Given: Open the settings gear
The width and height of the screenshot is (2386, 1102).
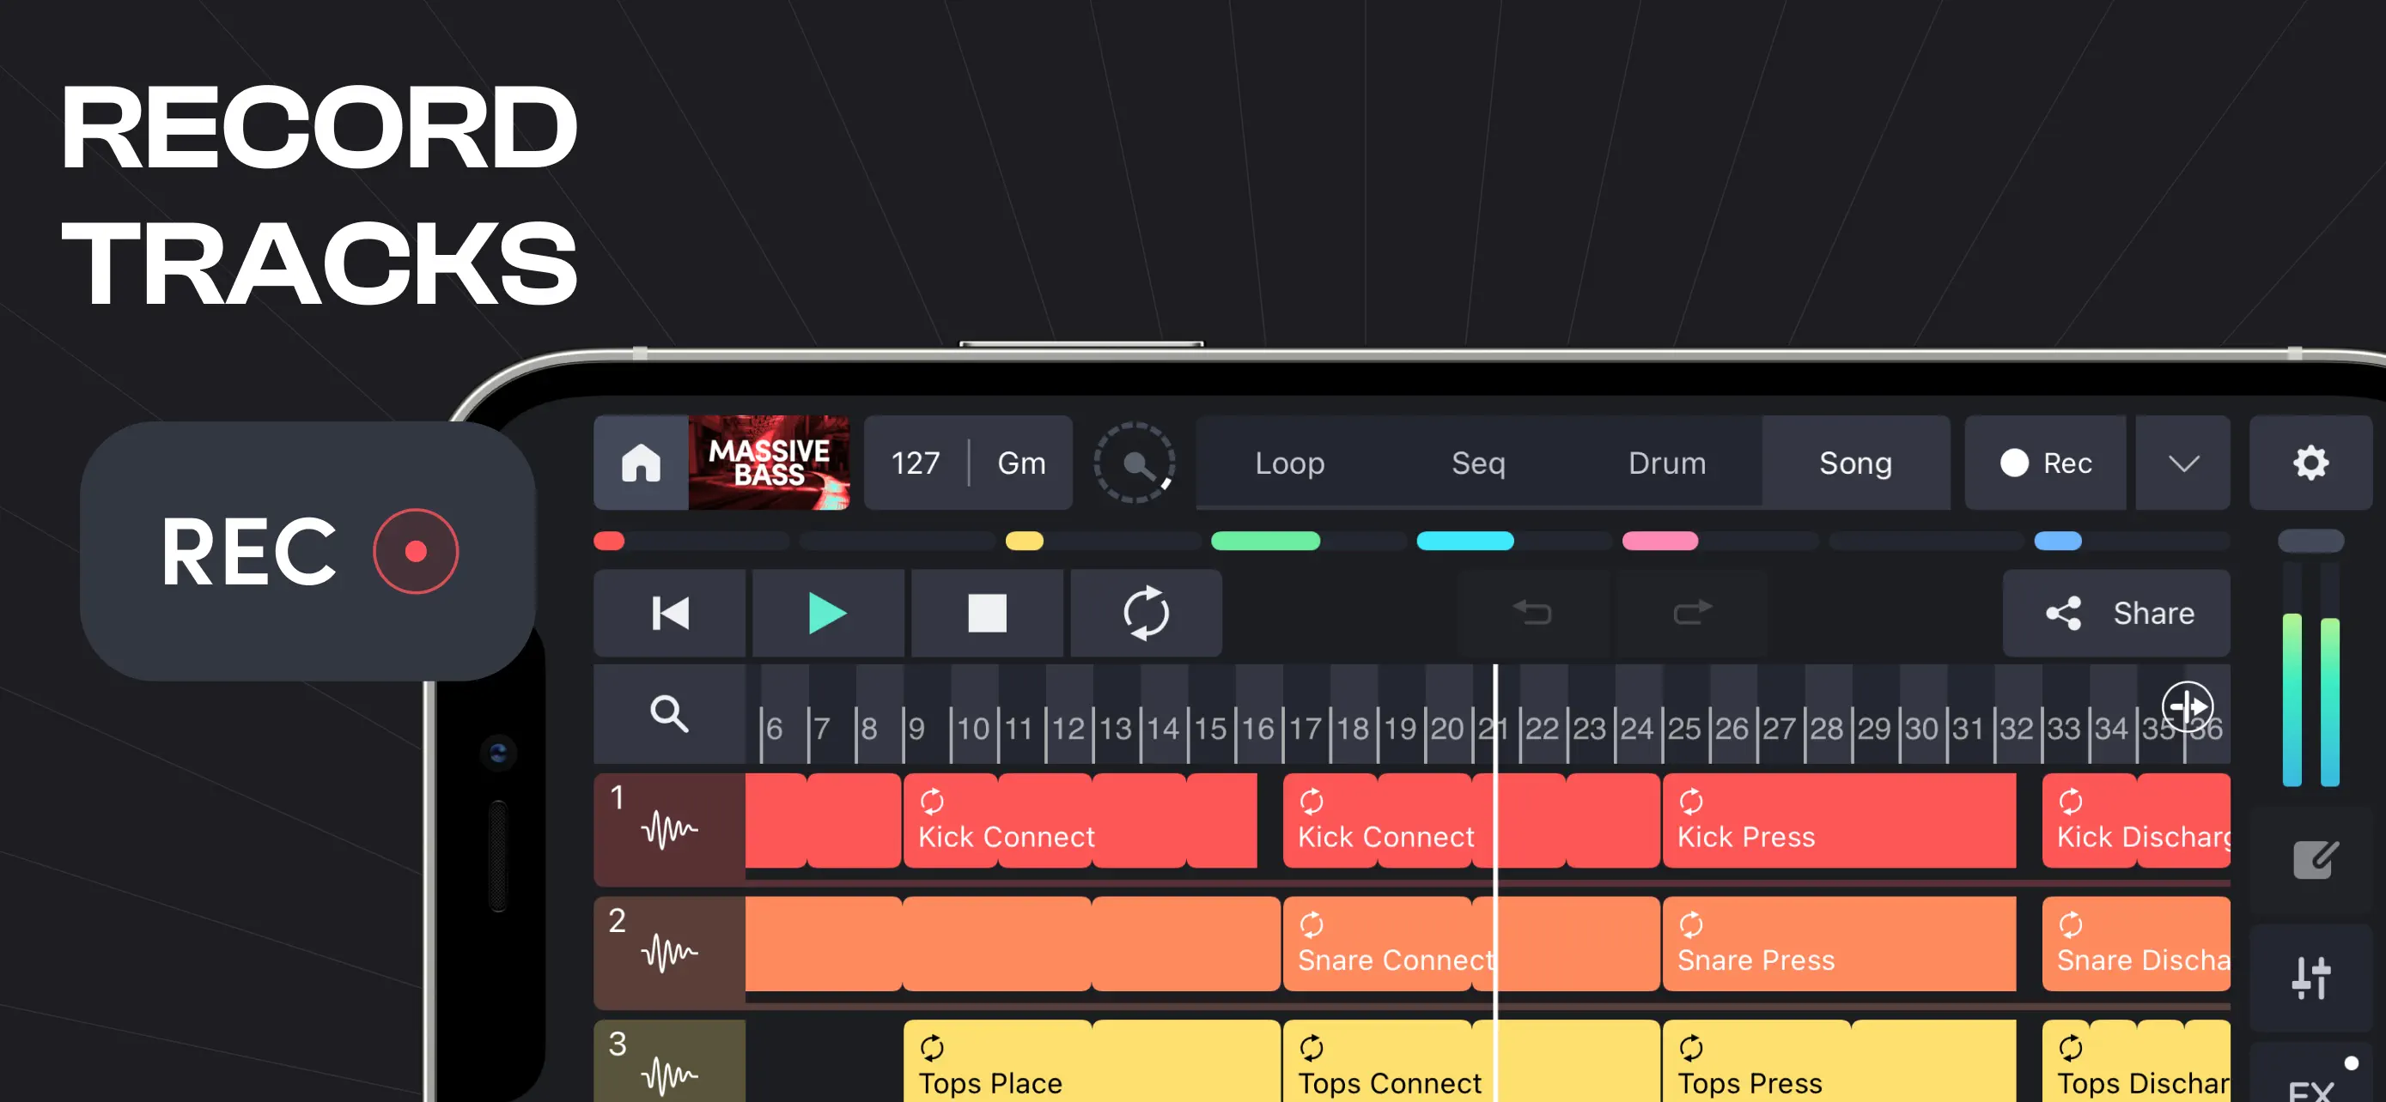Looking at the screenshot, I should tap(2311, 463).
